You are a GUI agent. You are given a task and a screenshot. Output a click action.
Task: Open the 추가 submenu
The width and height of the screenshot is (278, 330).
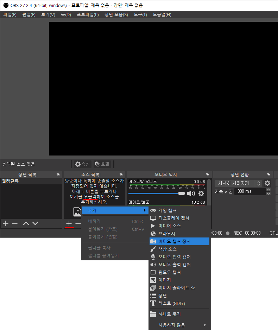(x=115, y=210)
